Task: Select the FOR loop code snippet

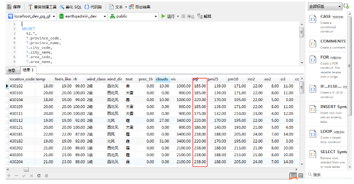Action: coord(327,67)
